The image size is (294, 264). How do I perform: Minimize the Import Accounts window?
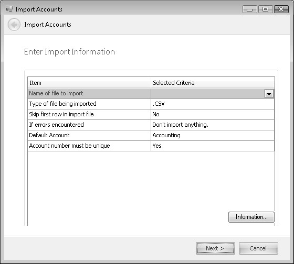coord(249,9)
